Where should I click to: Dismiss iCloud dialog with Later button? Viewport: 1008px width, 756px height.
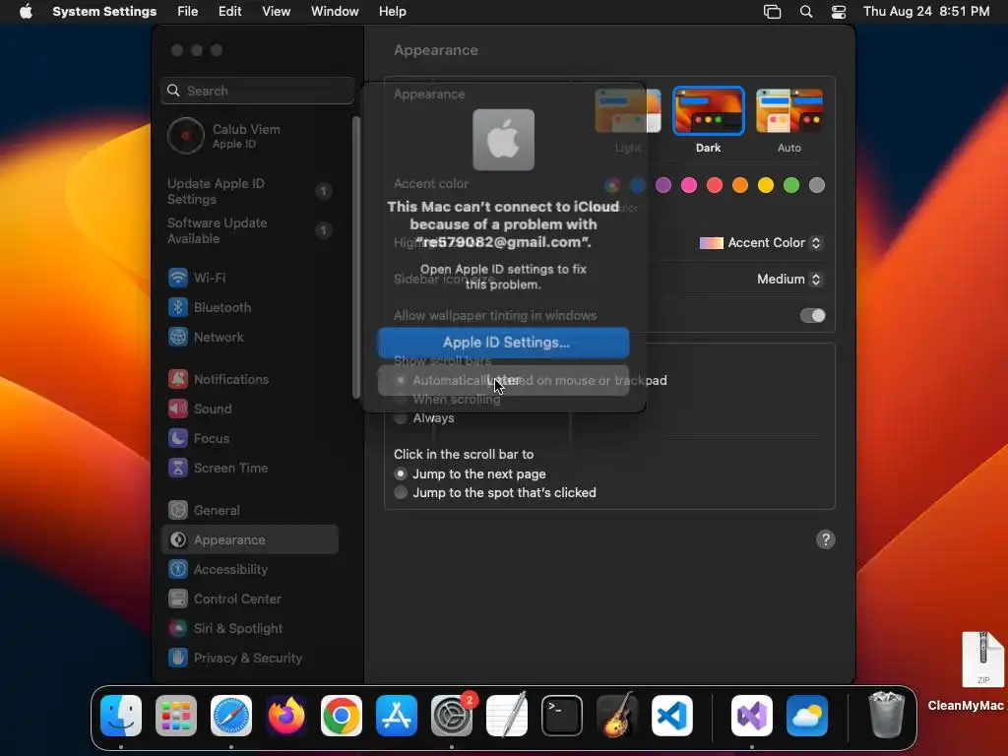coord(503,381)
